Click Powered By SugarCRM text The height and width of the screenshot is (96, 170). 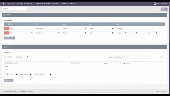(27, 91)
